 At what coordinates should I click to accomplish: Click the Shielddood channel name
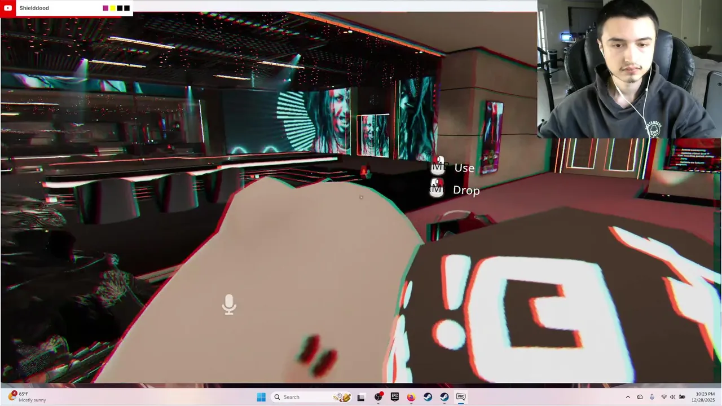34,8
